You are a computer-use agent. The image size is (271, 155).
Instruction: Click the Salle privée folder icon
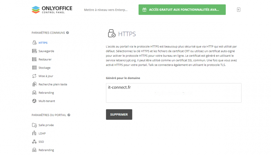point(34,125)
